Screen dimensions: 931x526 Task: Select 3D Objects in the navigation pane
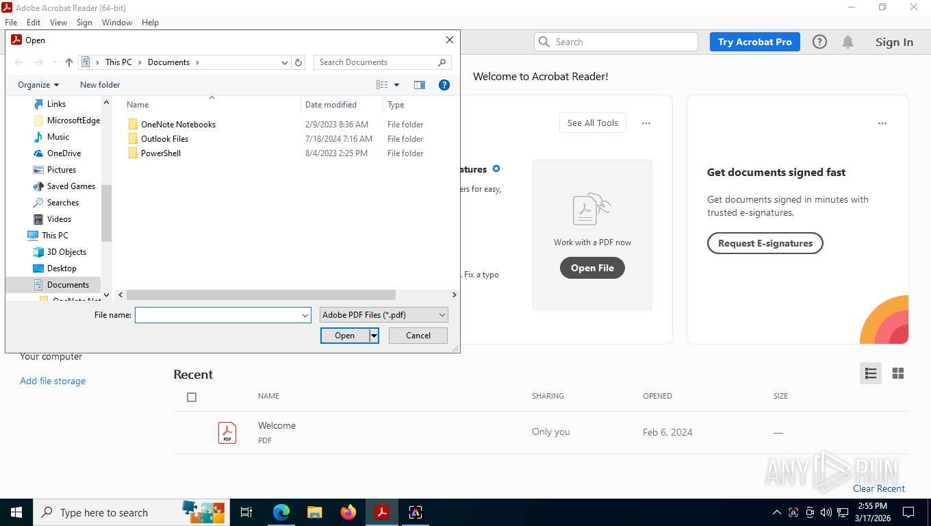[x=66, y=252]
